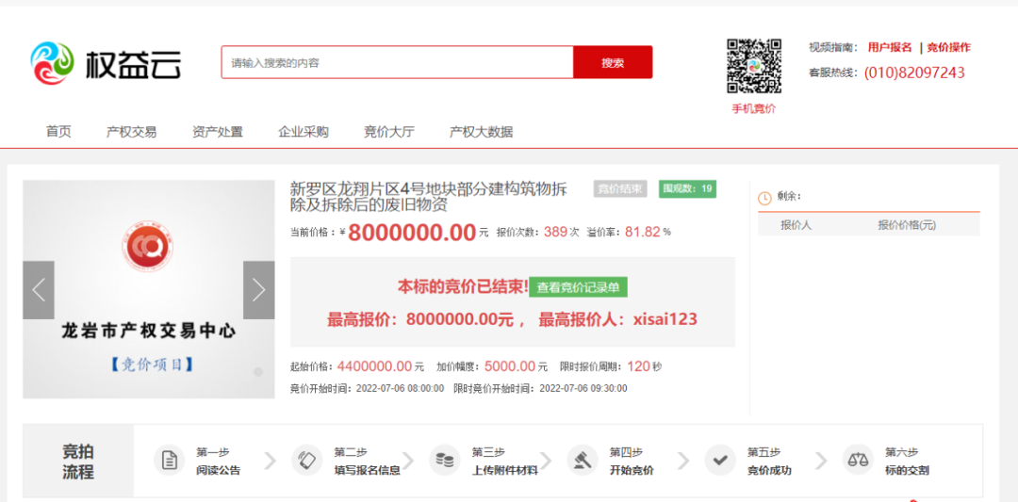This screenshot has width=1018, height=502.
Task: Click bid increment 5000.00
Action: coord(510,366)
